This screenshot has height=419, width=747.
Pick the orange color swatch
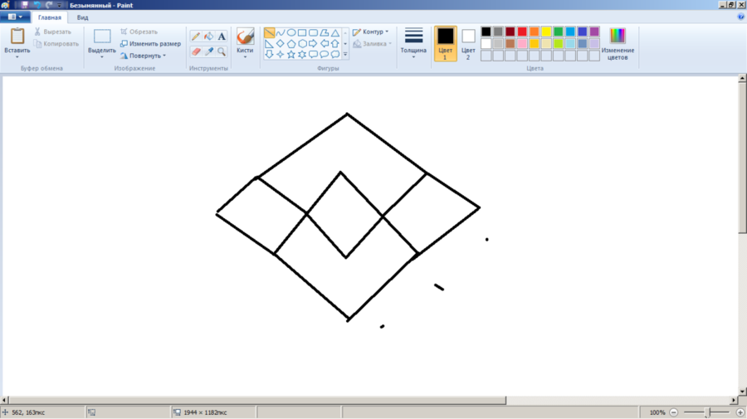click(x=534, y=32)
